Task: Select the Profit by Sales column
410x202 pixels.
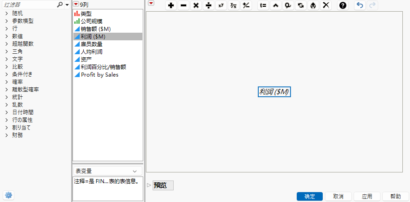Action: click(x=108, y=74)
